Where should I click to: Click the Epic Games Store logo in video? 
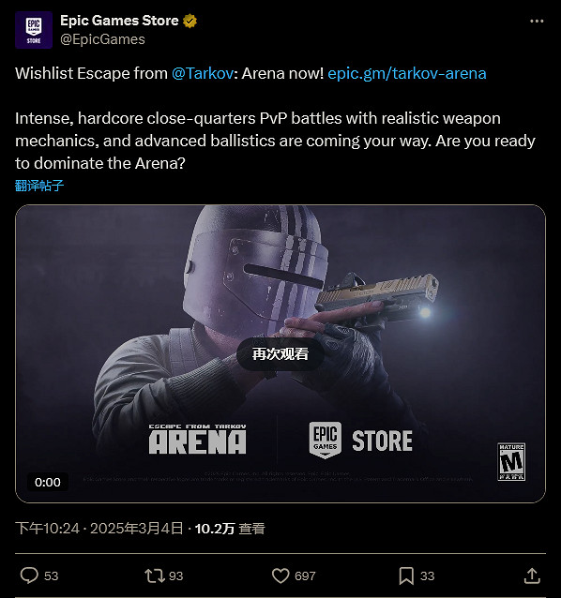click(x=360, y=441)
